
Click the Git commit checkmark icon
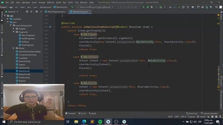click(179, 7)
